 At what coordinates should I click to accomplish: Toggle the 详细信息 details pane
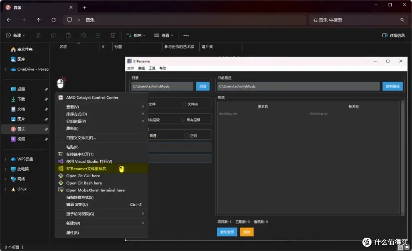click(394, 35)
